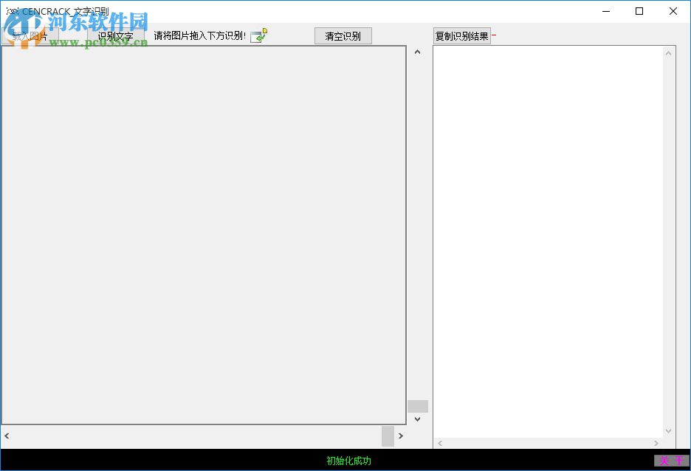Click the 初始化成功 status message

[x=345, y=461]
